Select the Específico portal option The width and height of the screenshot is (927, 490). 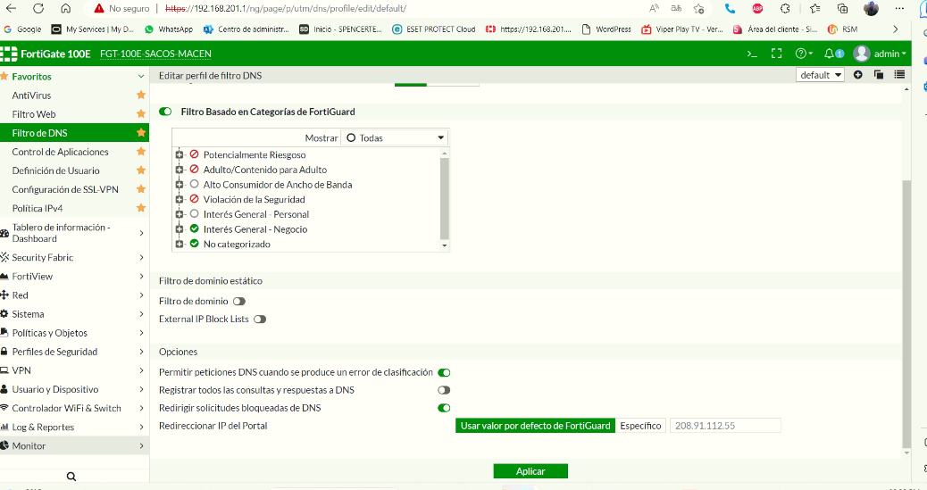(x=640, y=426)
